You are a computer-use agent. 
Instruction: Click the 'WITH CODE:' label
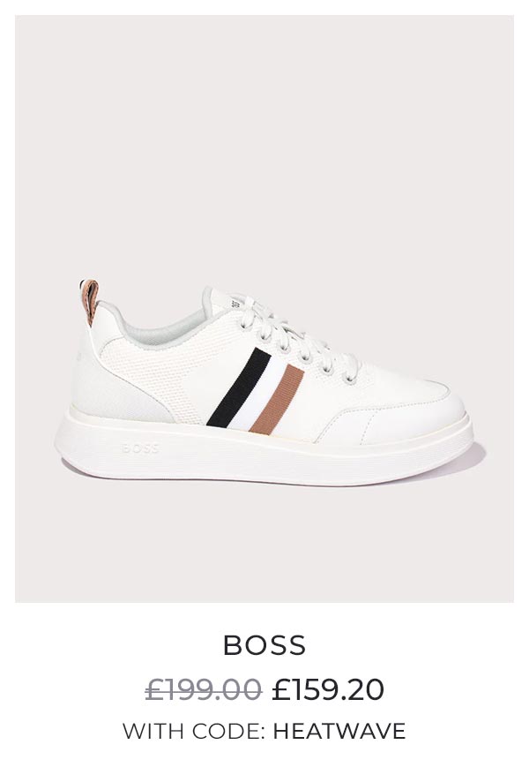pos(194,731)
